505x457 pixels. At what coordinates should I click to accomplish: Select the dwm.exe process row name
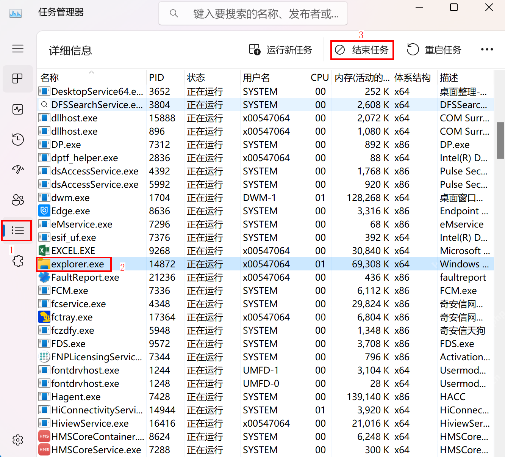[x=70, y=198]
